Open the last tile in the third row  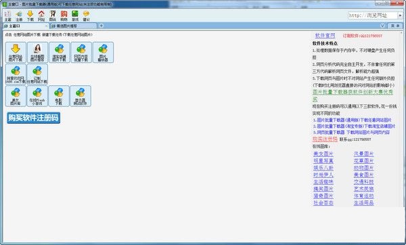pyautogui.click(x=81, y=96)
